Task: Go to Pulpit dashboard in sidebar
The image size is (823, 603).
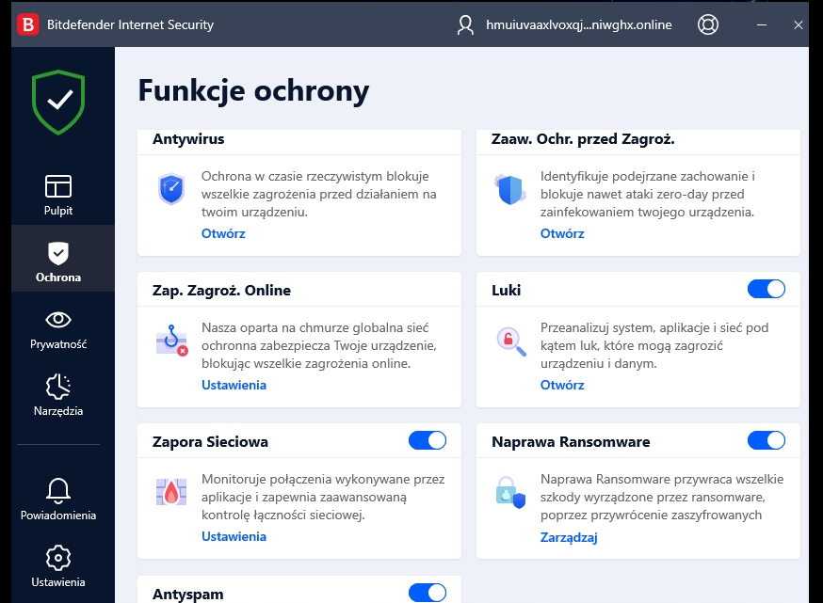Action: click(58, 196)
